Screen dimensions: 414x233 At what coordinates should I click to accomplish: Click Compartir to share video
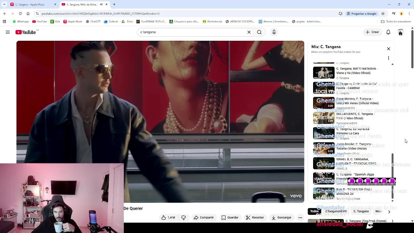tap(204, 217)
